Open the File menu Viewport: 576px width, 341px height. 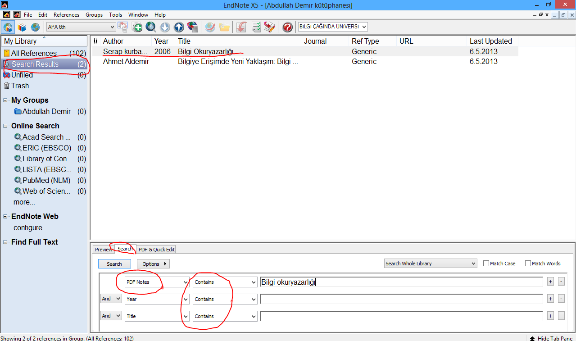28,15
